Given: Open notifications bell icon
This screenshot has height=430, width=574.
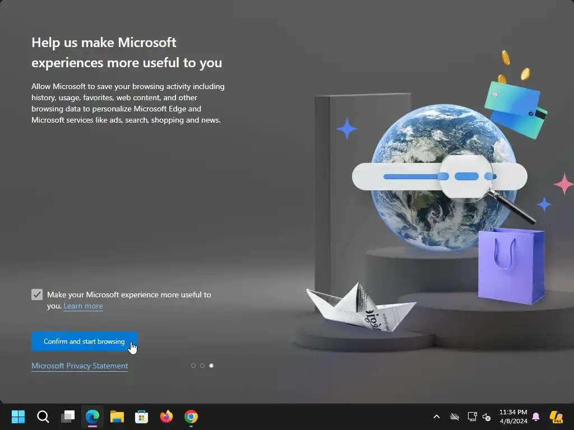Looking at the screenshot, I should tap(536, 417).
